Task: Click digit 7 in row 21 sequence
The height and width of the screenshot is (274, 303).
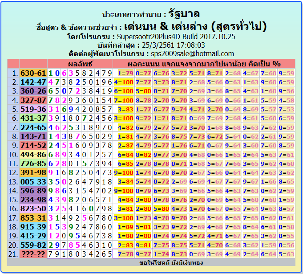Action: tap(50, 254)
